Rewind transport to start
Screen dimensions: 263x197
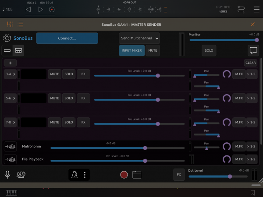pyautogui.click(x=28, y=10)
